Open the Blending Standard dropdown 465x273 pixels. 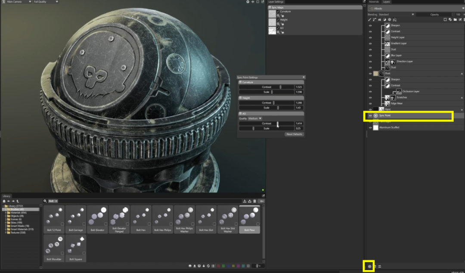pos(397,15)
